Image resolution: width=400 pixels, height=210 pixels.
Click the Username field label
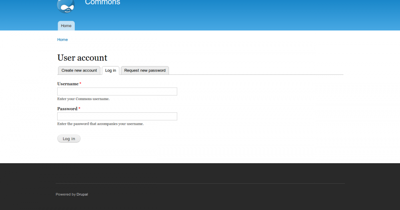(x=68, y=84)
